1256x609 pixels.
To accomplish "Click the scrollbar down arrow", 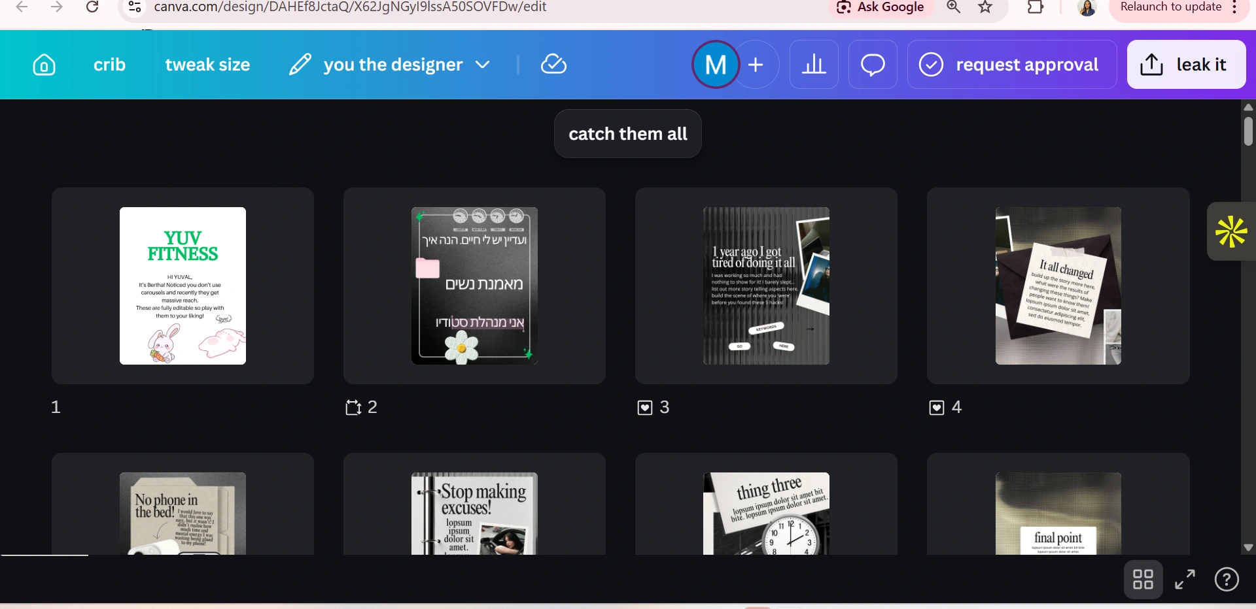I will [x=1248, y=548].
